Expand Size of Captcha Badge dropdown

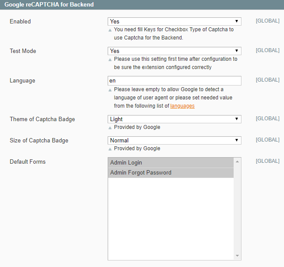174,140
